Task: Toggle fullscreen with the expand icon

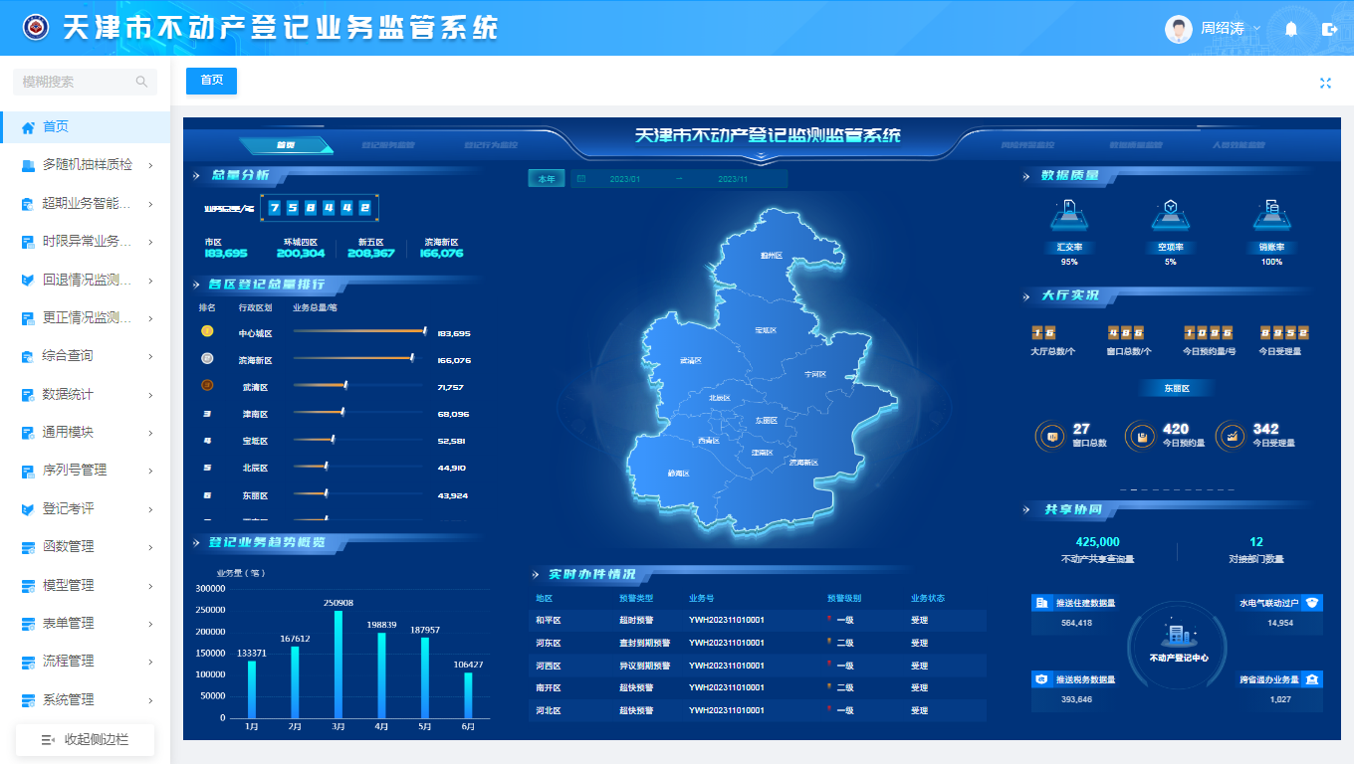Action: coord(1325,83)
